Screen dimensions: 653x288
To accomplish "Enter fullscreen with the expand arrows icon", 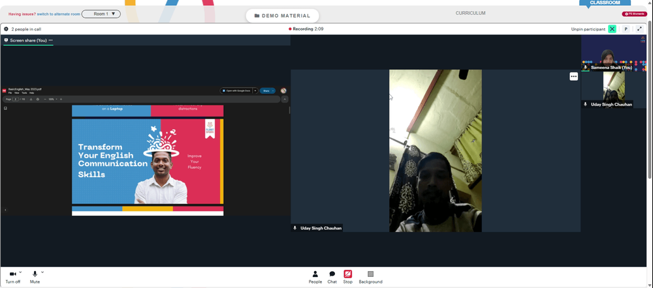I will (x=640, y=29).
